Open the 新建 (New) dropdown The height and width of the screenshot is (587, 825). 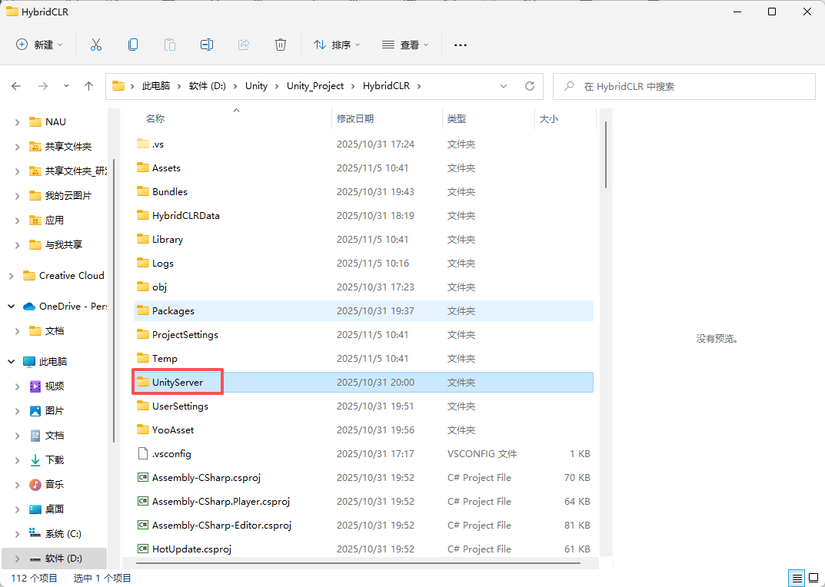coord(39,45)
